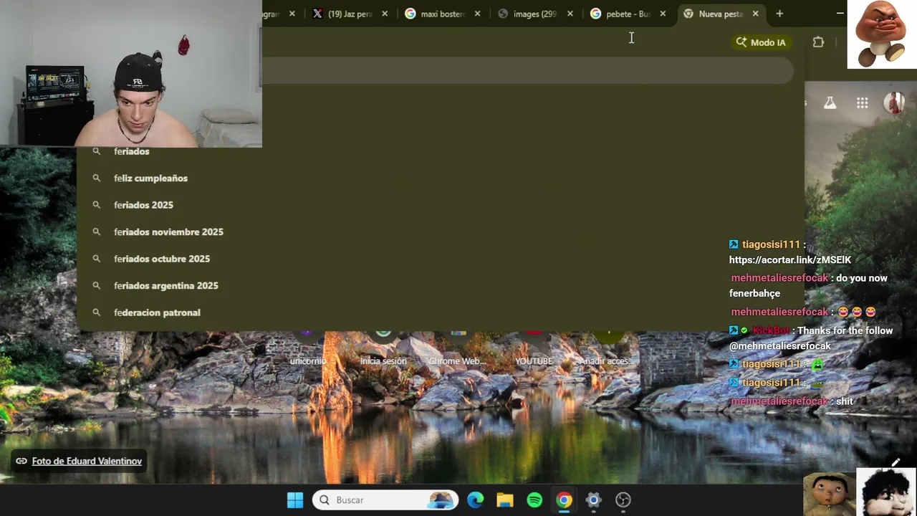This screenshot has width=917, height=516.
Task: Close the "(19) Jaz pera" tab
Action: [x=385, y=14]
